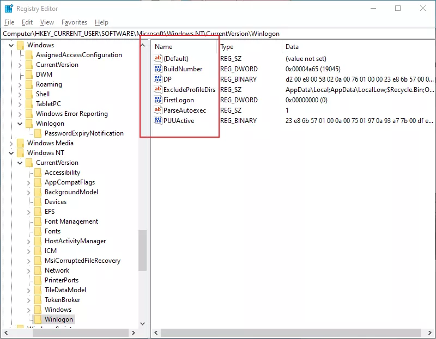Click the PasswordExpiryNotification folder icon
The image size is (436, 339).
[38, 133]
